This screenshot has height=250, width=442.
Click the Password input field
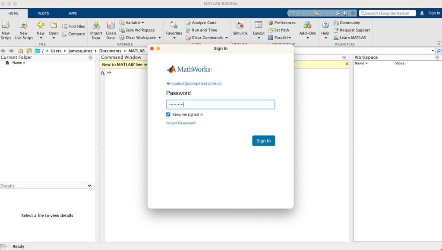click(221, 104)
